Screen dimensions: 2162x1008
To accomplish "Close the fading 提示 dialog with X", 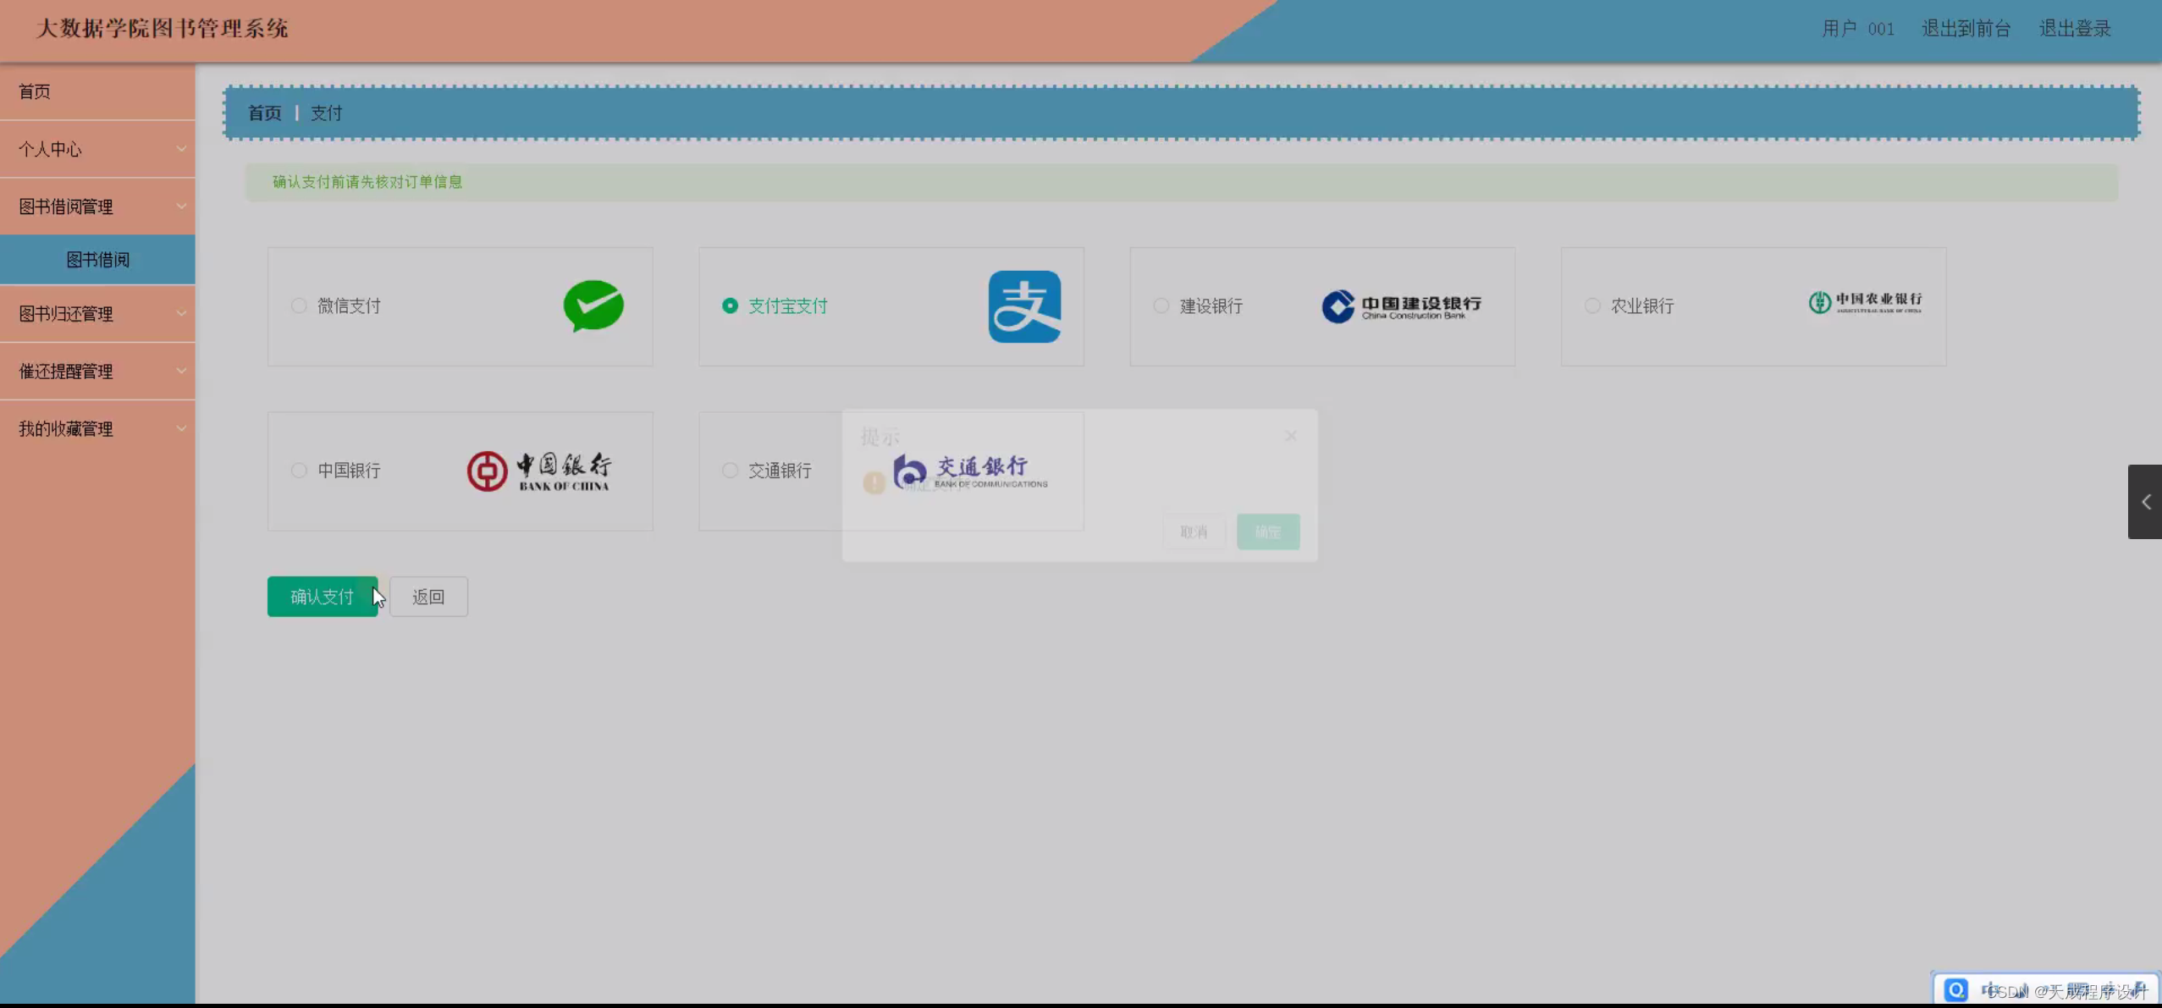I will tap(1290, 436).
